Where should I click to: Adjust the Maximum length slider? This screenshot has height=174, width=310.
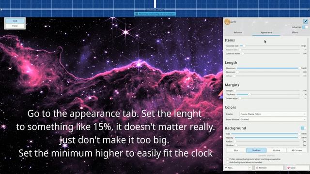click(x=269, y=68)
